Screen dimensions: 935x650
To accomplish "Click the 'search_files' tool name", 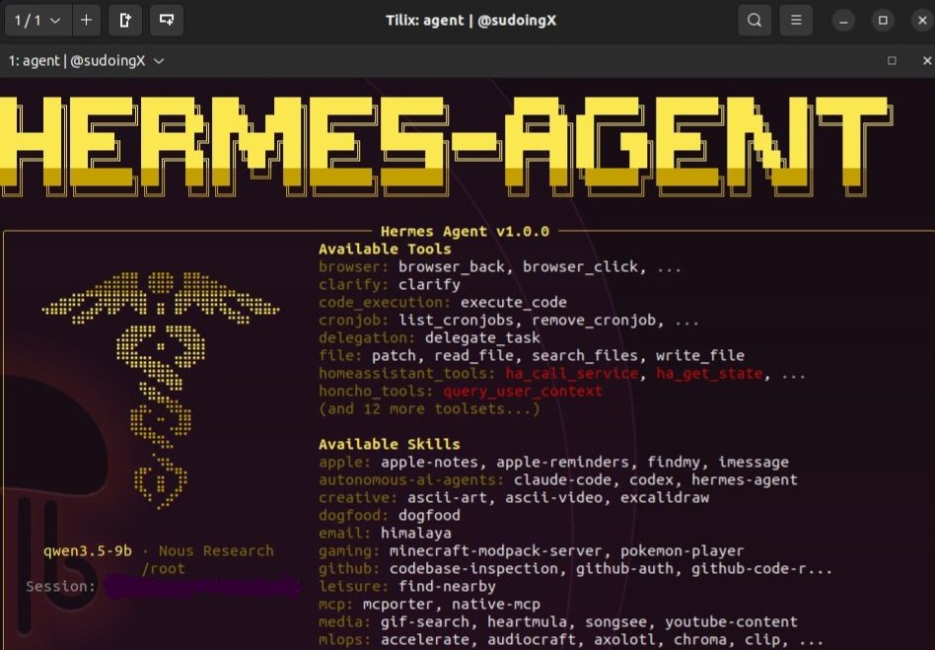I will coord(585,355).
